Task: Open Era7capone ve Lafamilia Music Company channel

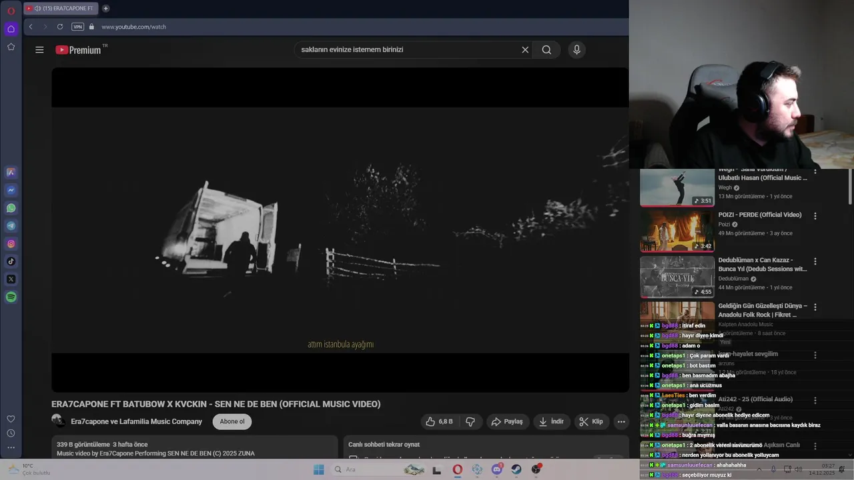Action: click(136, 421)
